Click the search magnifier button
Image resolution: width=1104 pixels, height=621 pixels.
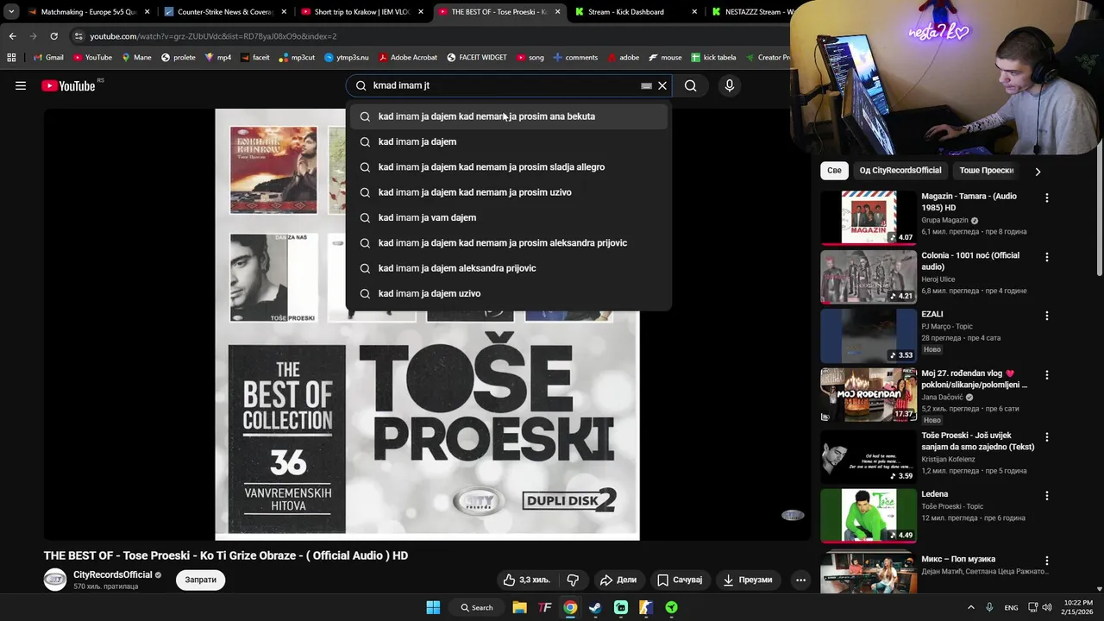point(690,85)
